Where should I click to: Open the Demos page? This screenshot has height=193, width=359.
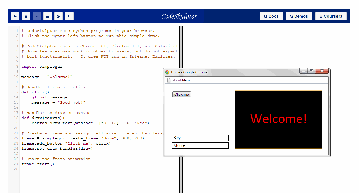[299, 16]
